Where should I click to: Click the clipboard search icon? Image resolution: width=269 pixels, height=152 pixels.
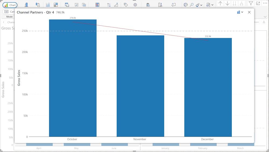(148, 5)
